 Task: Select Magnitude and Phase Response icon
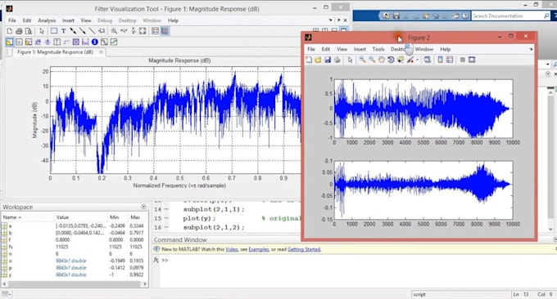click(29, 42)
